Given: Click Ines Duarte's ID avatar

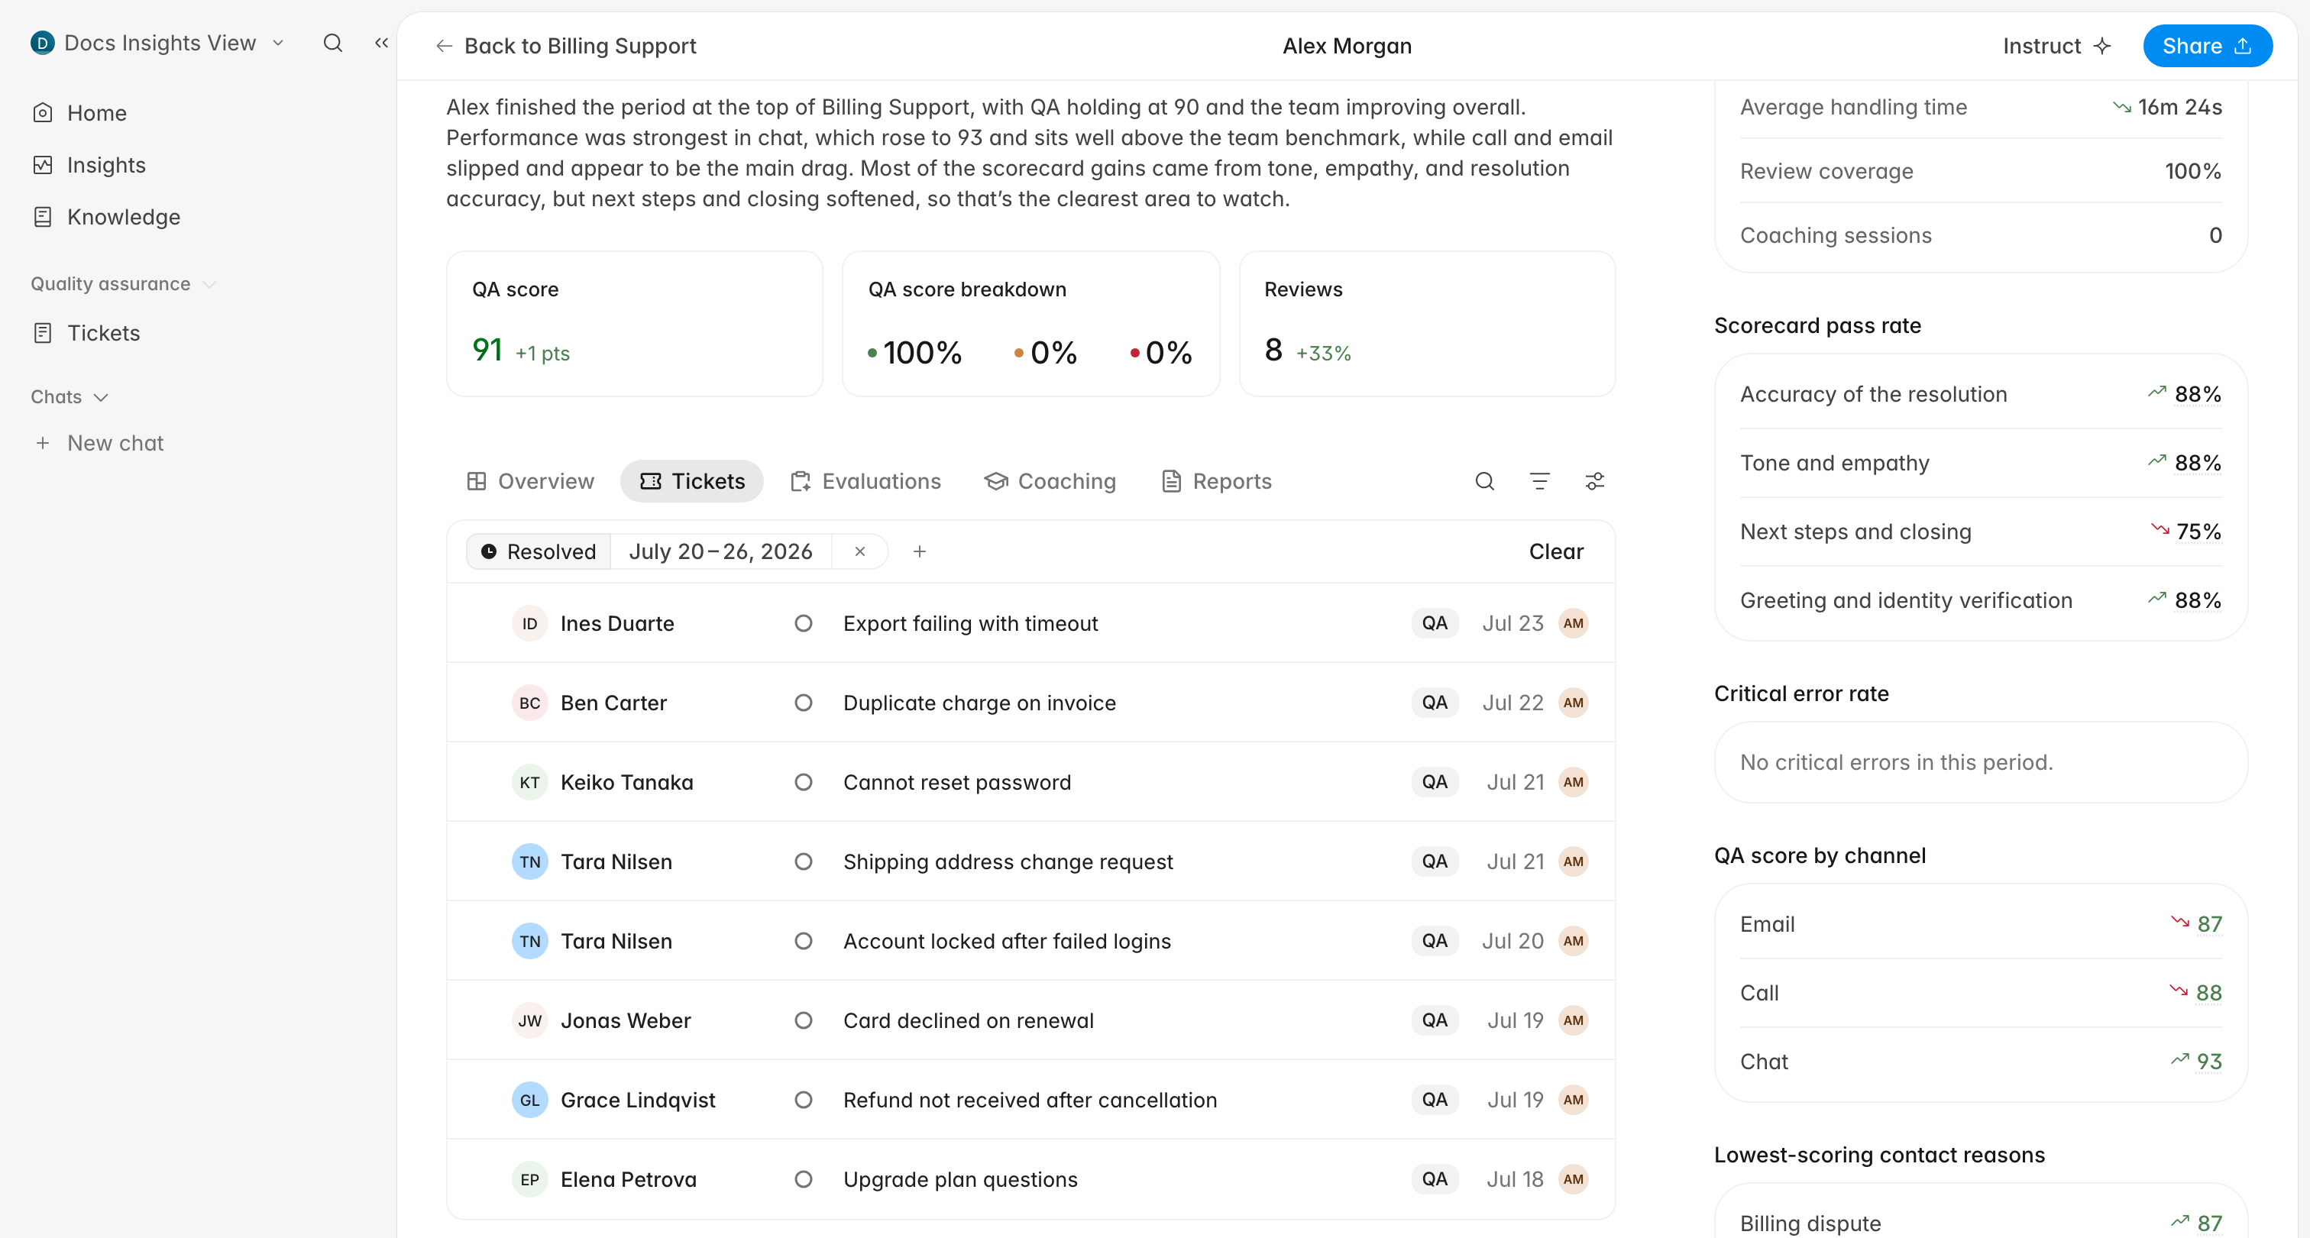Looking at the screenshot, I should pyautogui.click(x=530, y=623).
